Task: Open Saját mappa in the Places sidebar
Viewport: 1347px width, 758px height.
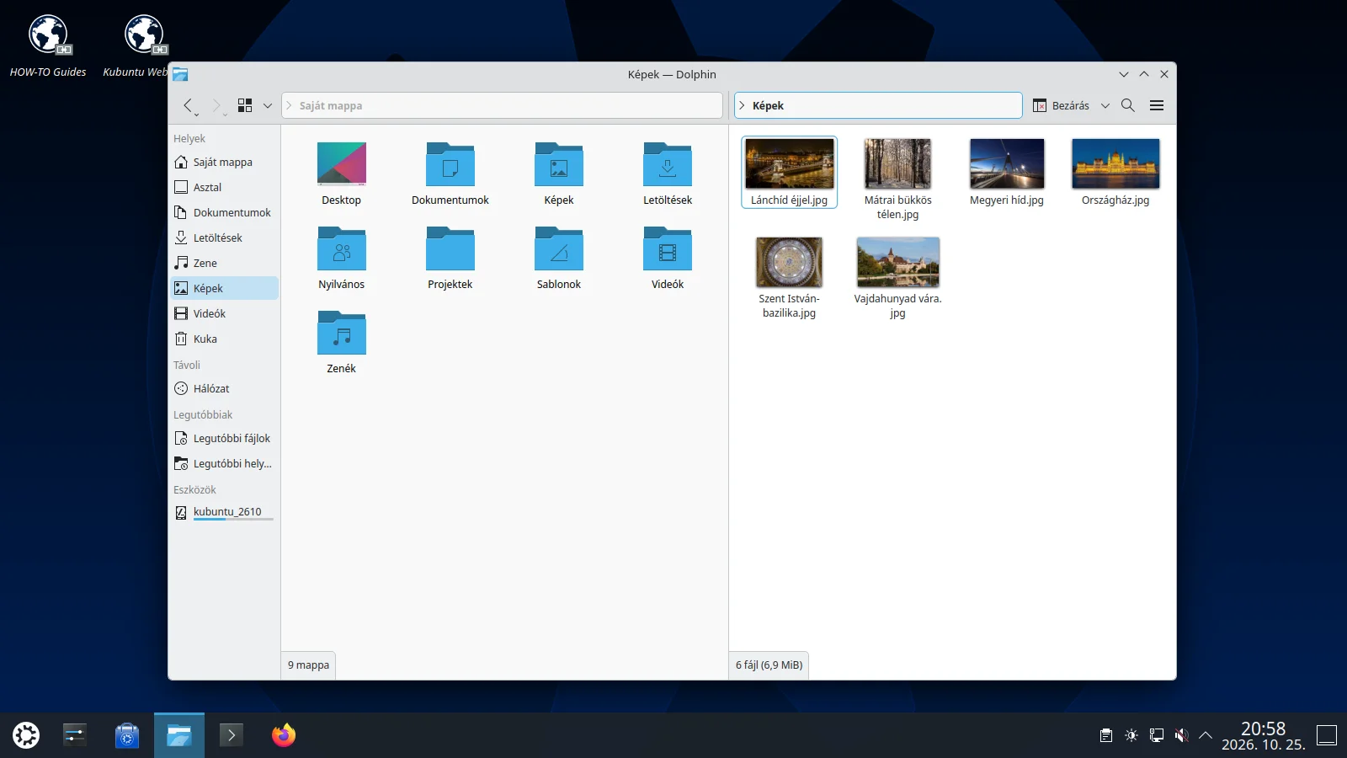Action: 224,162
